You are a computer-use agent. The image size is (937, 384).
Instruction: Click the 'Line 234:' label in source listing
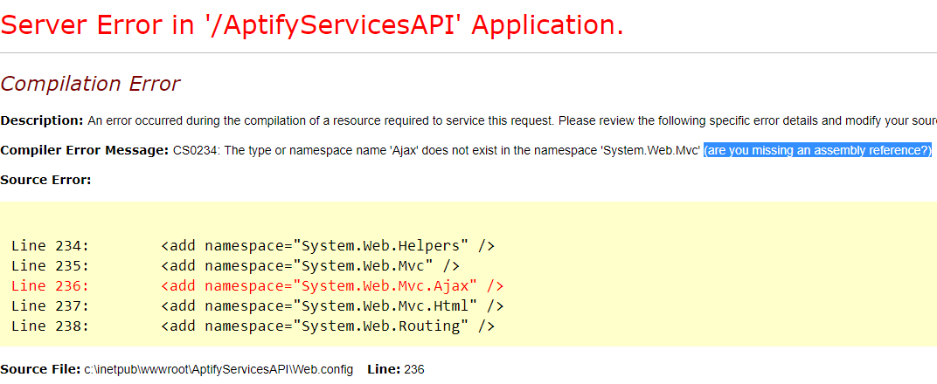(50, 246)
